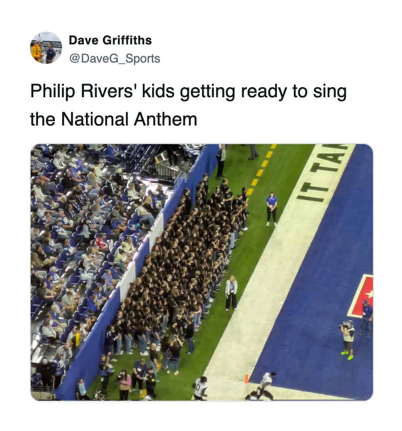Click the football player running near the pylon
This screenshot has height=431, width=402.
[263, 386]
